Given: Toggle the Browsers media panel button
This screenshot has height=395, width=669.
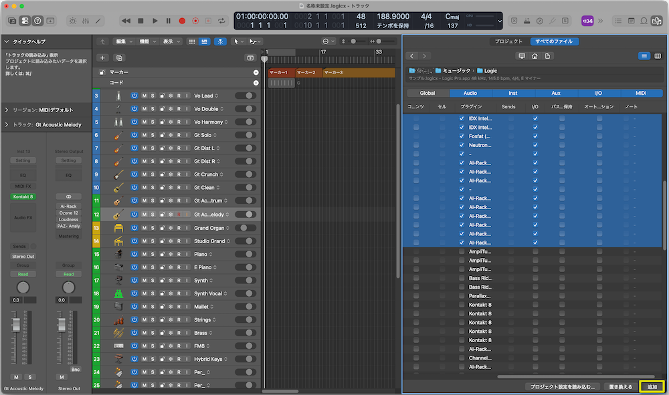Looking at the screenshot, I should (x=656, y=21).
